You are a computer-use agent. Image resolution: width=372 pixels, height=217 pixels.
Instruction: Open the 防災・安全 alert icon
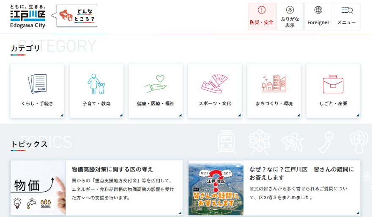(262, 10)
